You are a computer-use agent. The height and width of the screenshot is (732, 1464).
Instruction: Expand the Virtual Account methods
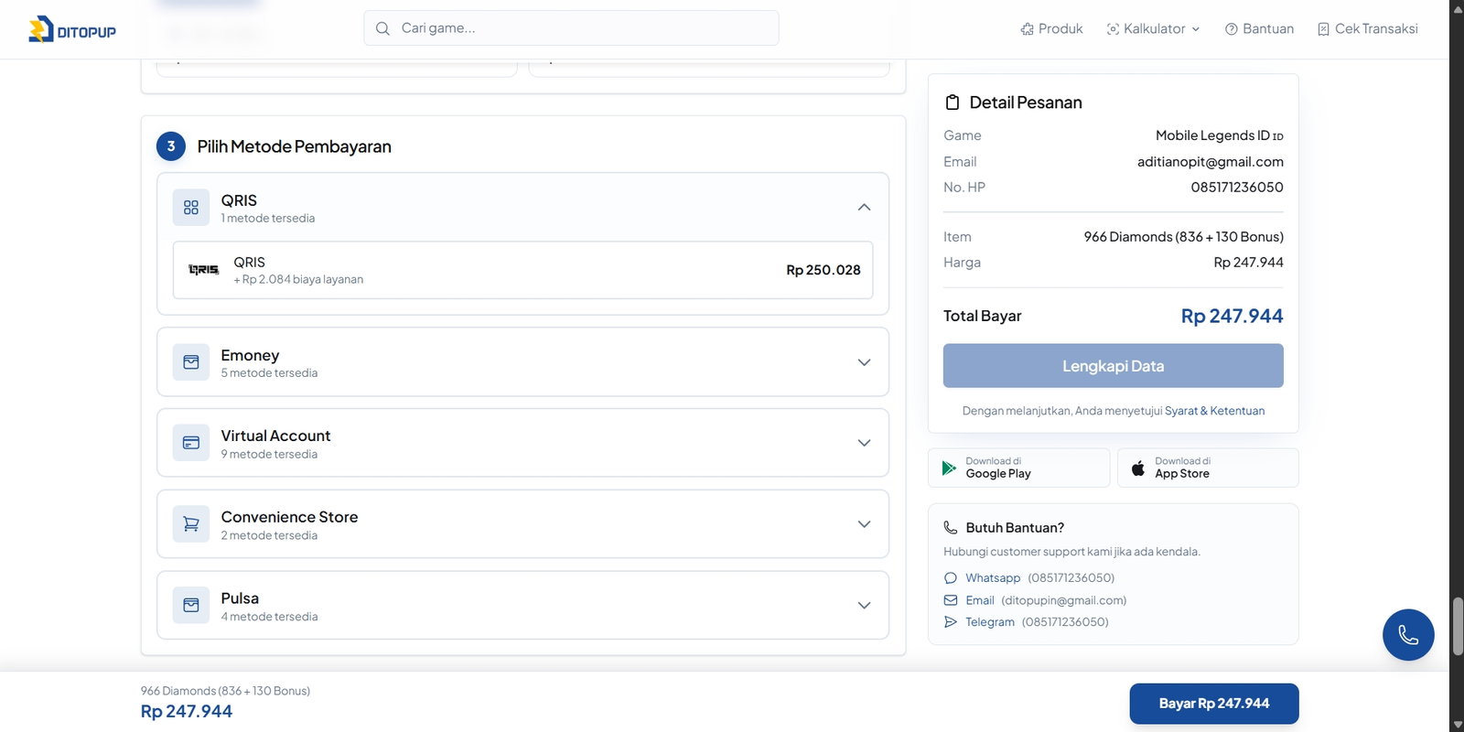point(864,443)
